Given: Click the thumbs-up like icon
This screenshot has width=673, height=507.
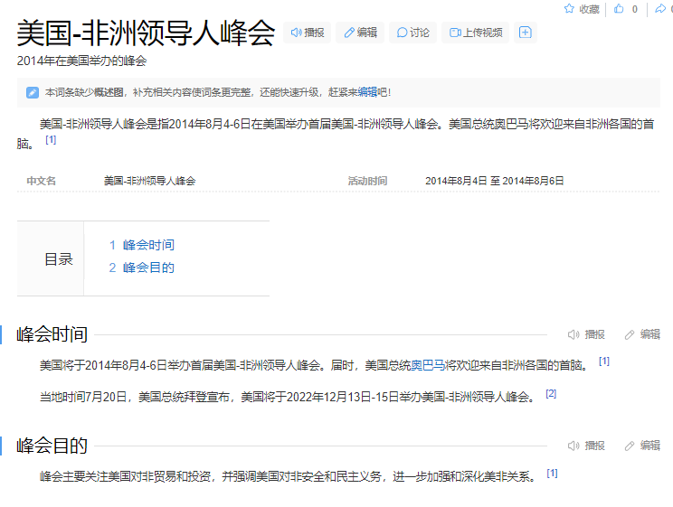Looking at the screenshot, I should point(619,8).
